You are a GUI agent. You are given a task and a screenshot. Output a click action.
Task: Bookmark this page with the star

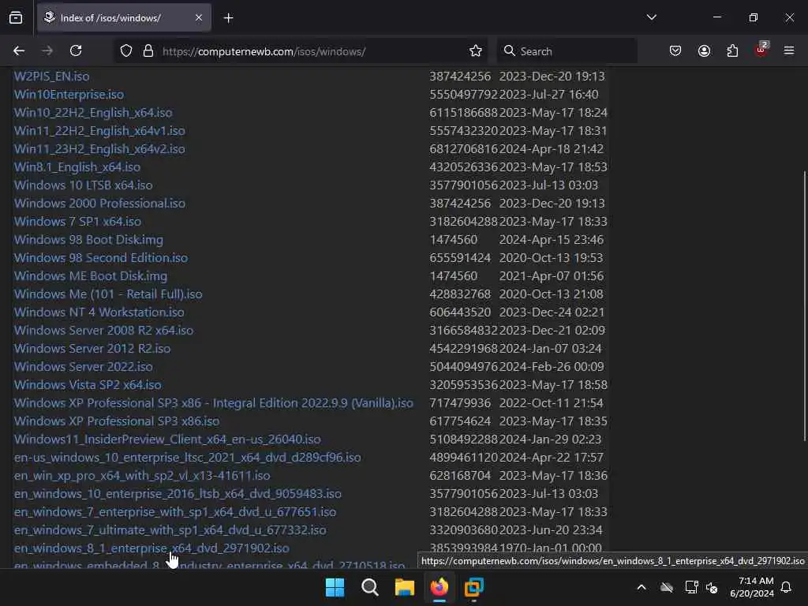point(476,51)
